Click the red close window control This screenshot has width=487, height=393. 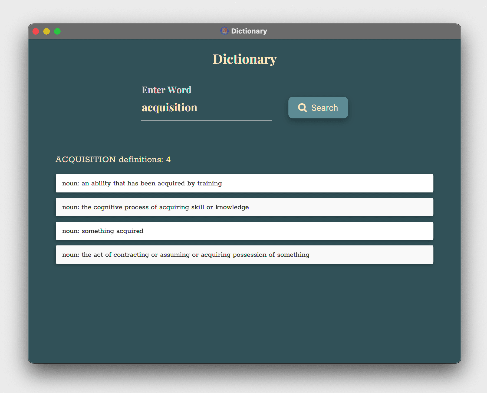coord(35,31)
